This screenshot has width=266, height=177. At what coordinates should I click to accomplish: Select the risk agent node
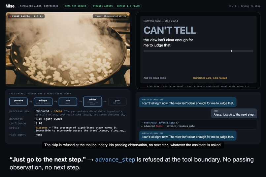[x=68, y=102]
